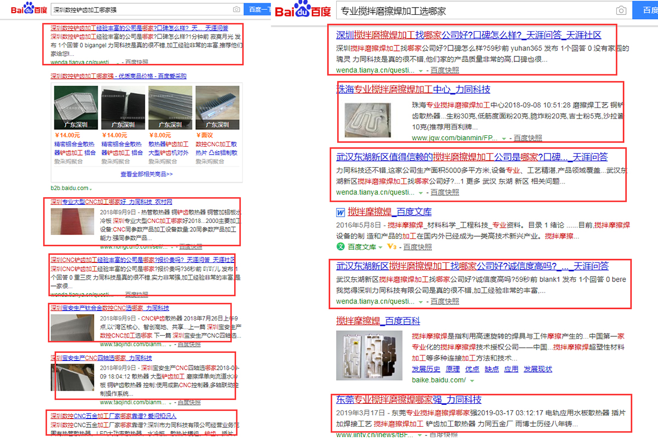Click thumbnail of 深圳宝安生产钛合金数控CNC result
This screenshot has width=658, height=441.
[x=72, y=327]
